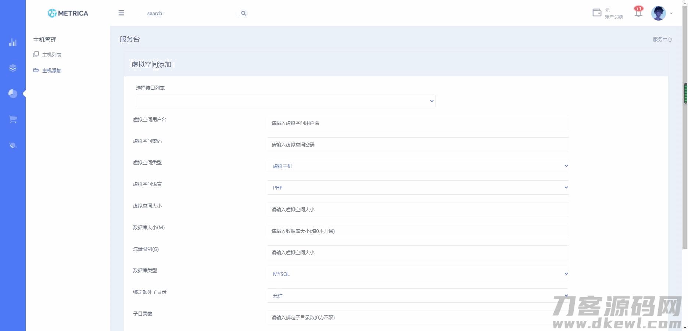The width and height of the screenshot is (688, 331).
Task: Expand the 选择接口列表 dropdown
Action: (x=286, y=101)
